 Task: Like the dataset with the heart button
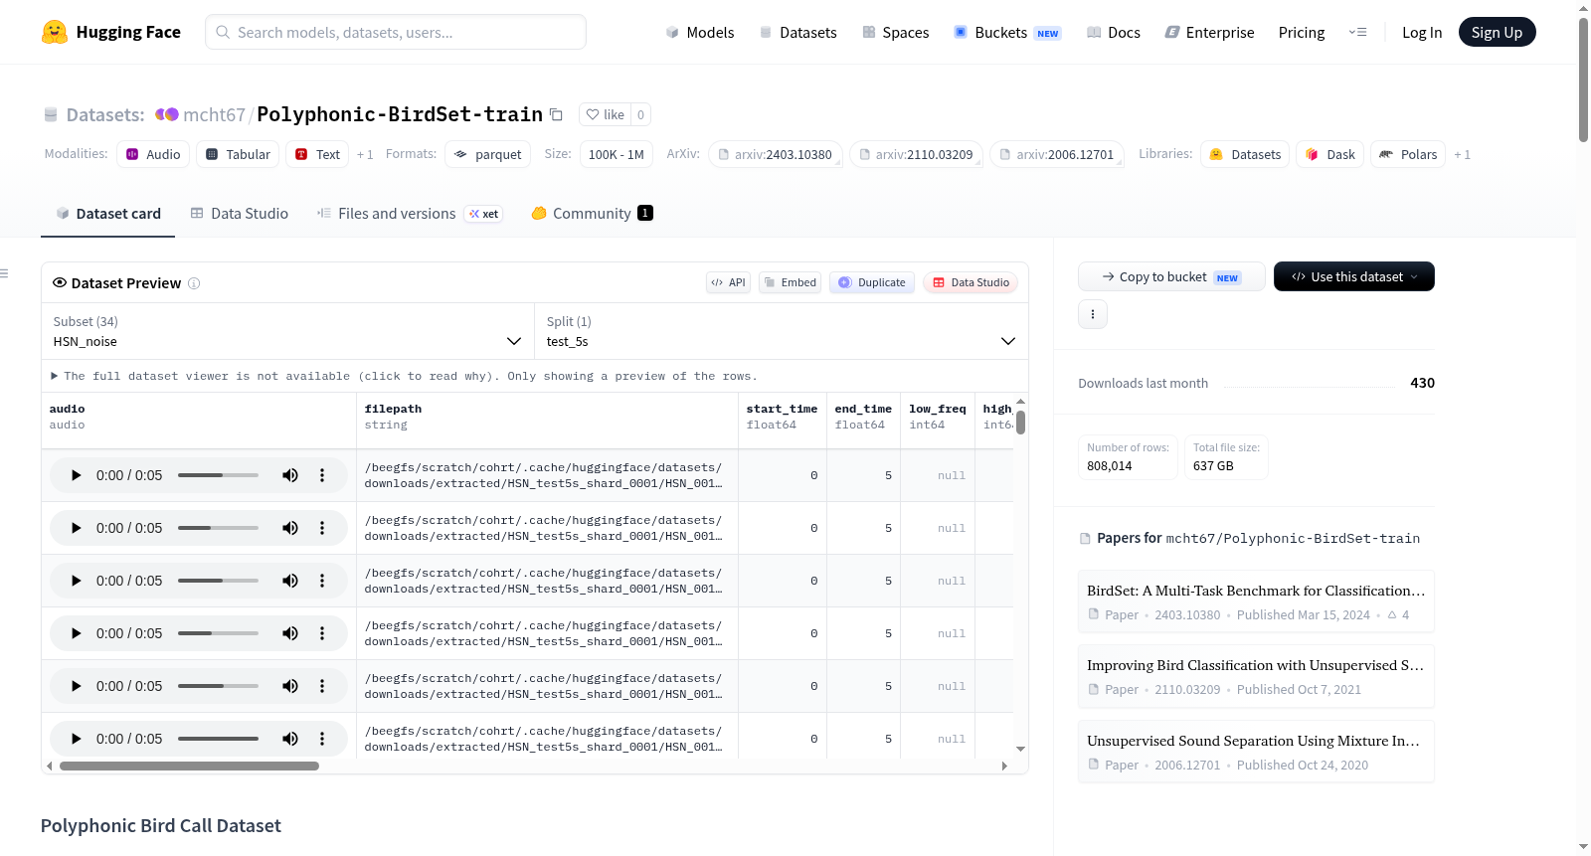pos(606,114)
